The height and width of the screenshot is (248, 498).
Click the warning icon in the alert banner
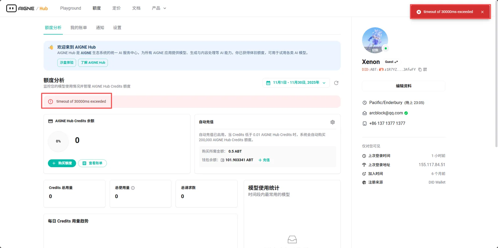[50, 102]
